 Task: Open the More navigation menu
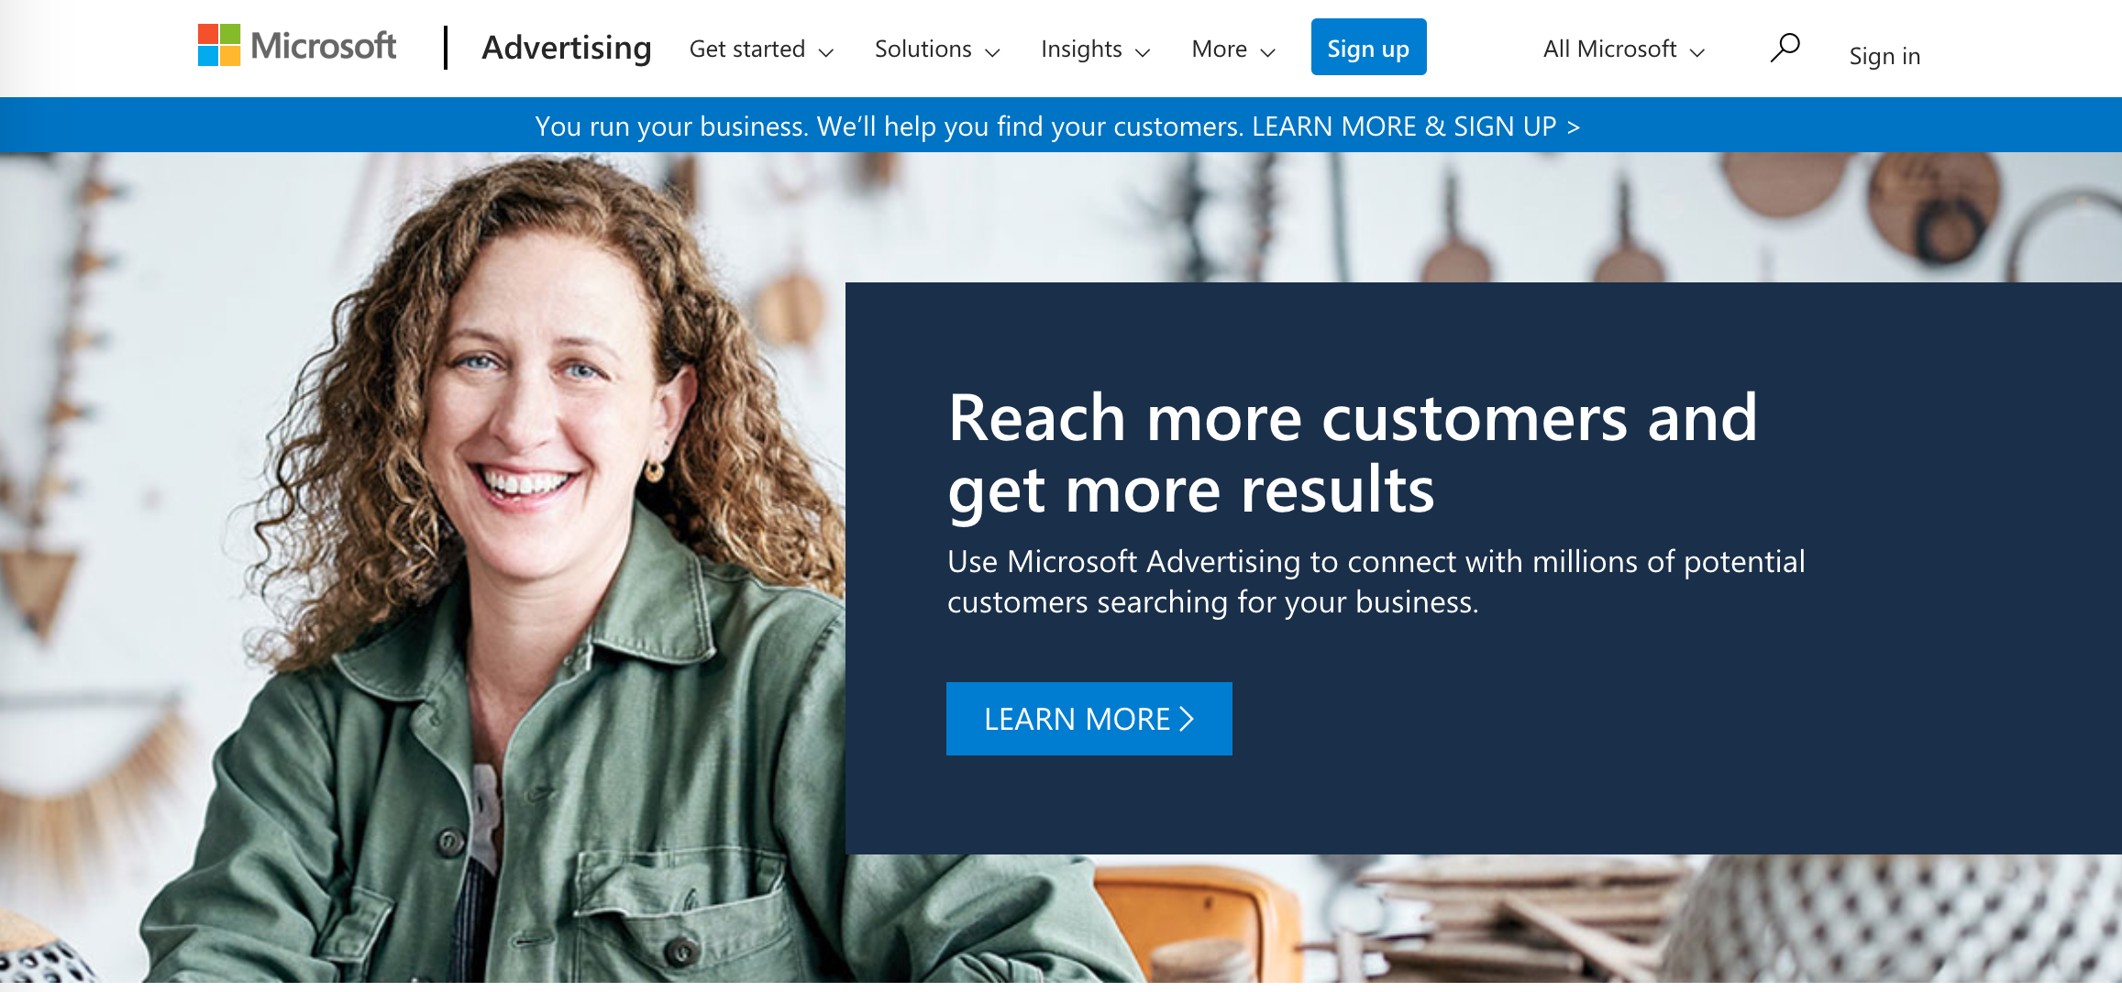(1233, 49)
